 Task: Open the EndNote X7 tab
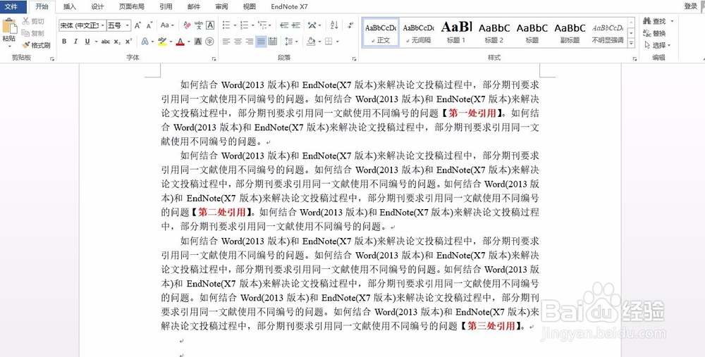click(289, 6)
